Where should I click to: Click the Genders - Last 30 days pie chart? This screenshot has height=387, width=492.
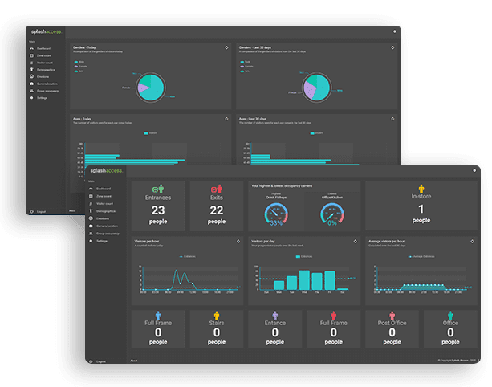(x=316, y=88)
